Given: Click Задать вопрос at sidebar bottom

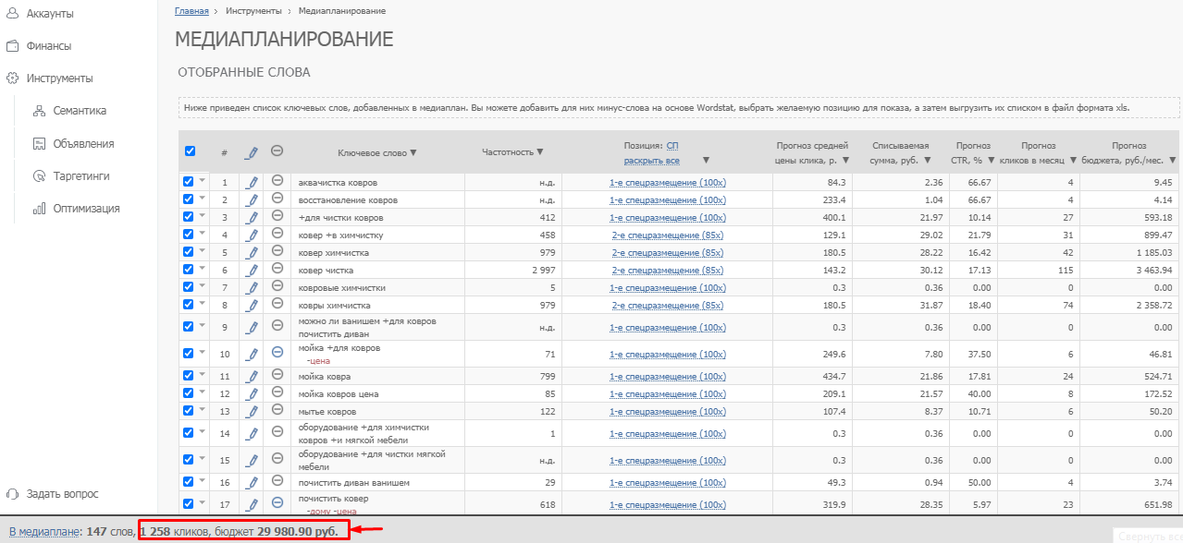Looking at the screenshot, I should pos(62,494).
